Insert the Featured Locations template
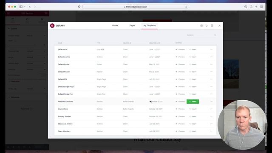This screenshot has height=153, width=272. click(x=193, y=102)
